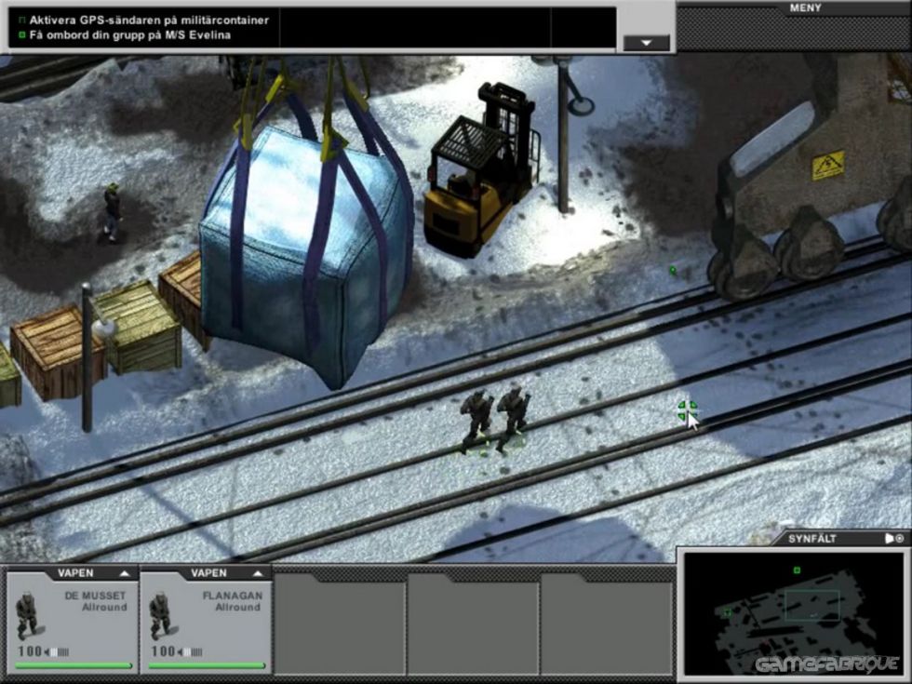Viewport: 912px width, 684px height.
Task: Click the green waypoint marker near the logs
Action: [x=673, y=270]
